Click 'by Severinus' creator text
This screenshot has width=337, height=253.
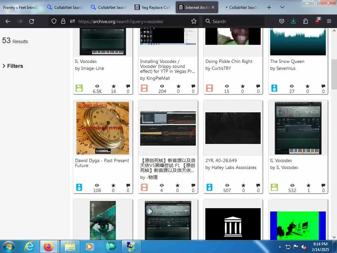click(x=283, y=68)
